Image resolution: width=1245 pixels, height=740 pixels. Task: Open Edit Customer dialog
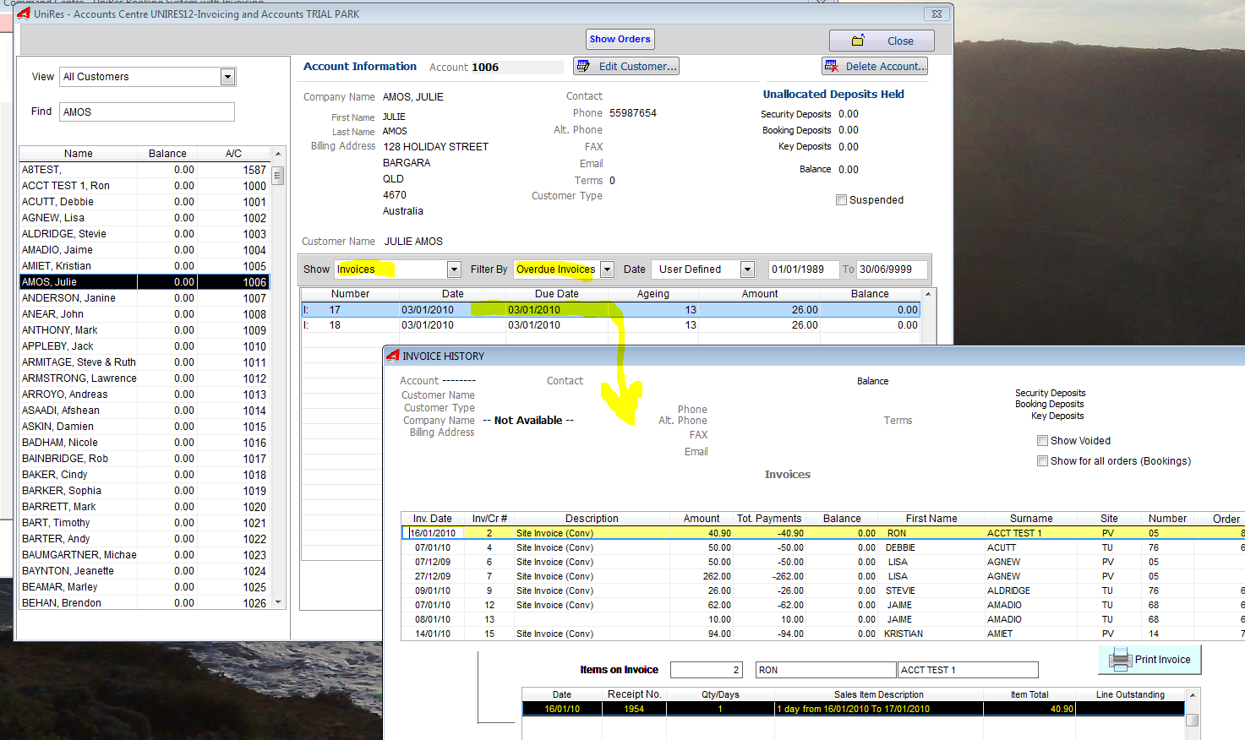pyautogui.click(x=626, y=66)
